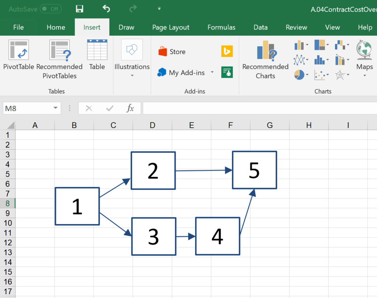Open Recommended Charts
Image resolution: width=377 pixels, height=298 pixels.
pyautogui.click(x=265, y=59)
